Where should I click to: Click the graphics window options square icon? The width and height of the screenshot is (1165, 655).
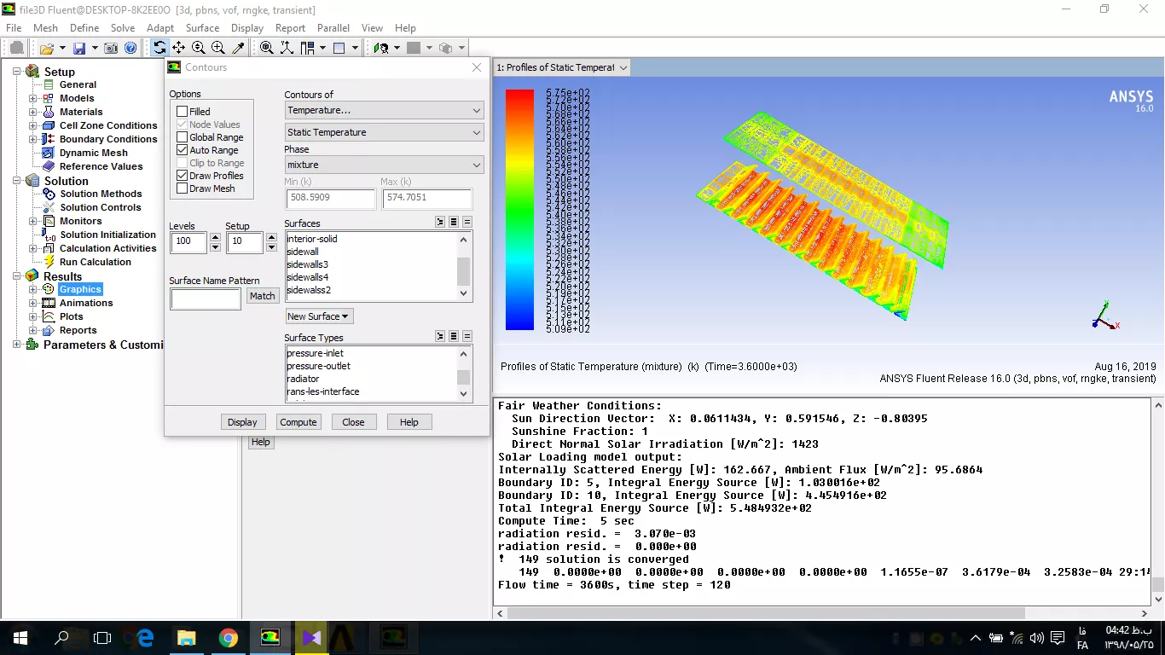[339, 49]
